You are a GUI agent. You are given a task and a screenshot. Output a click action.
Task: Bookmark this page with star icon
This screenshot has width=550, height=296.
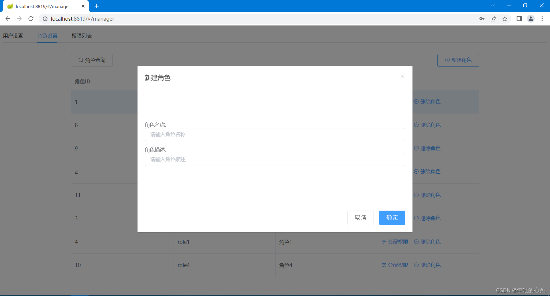click(505, 19)
